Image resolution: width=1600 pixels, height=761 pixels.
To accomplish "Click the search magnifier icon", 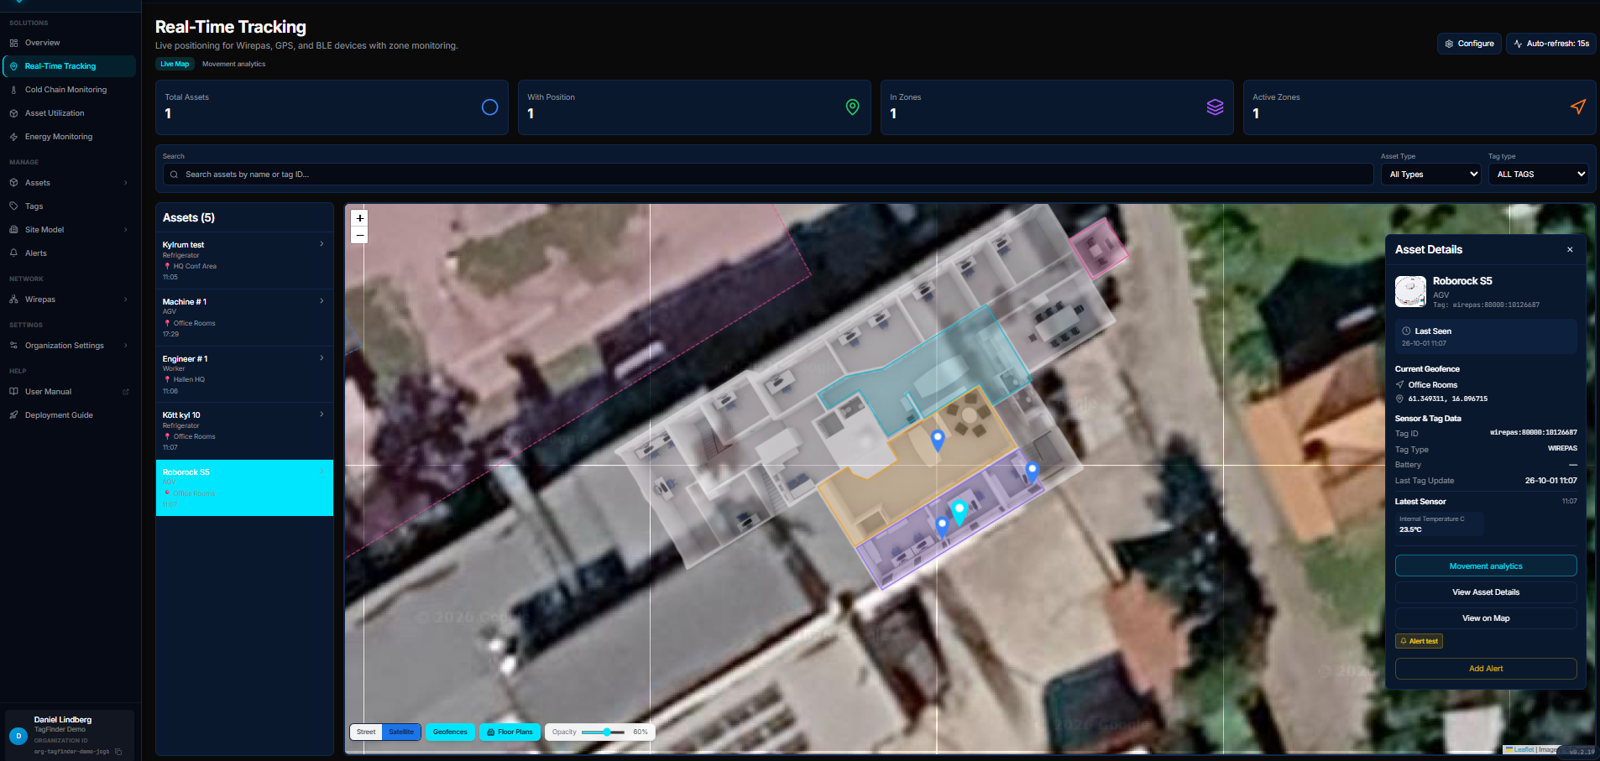I will click(174, 175).
